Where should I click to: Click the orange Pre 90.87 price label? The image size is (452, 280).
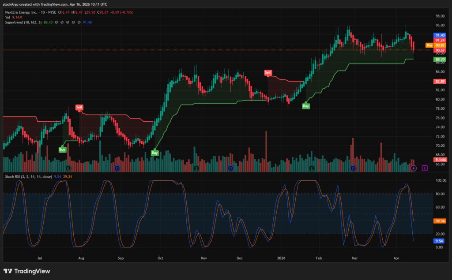[435, 45]
